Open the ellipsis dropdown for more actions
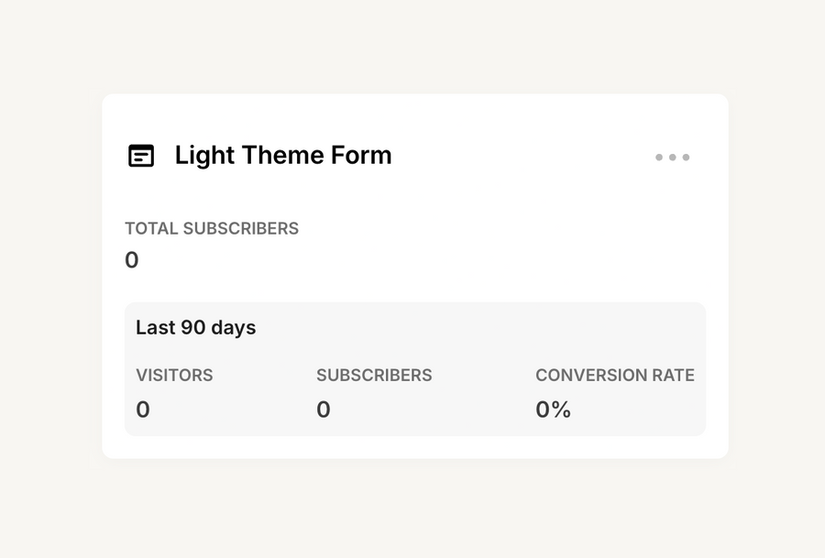The image size is (825, 558). pos(673,157)
